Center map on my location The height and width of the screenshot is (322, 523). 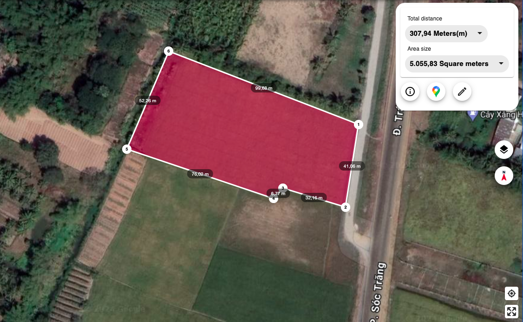[511, 294]
